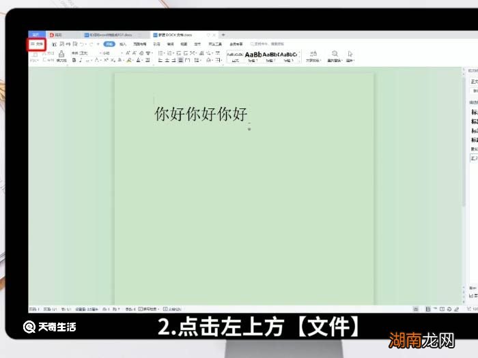Click the Print Preview icon in quick toolbar
Image resolution: width=478 pixels, height=358 pixels.
[75, 44]
